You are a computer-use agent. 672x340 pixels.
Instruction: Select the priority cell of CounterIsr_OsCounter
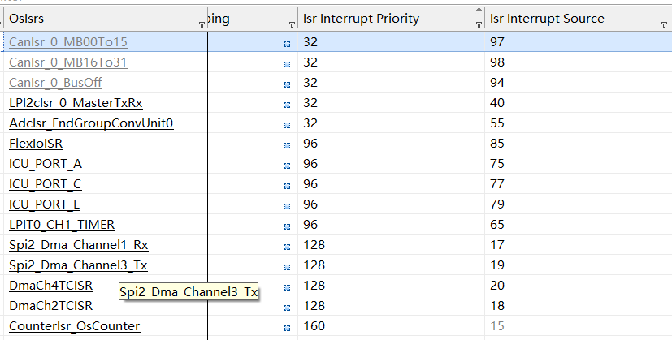[x=390, y=326]
